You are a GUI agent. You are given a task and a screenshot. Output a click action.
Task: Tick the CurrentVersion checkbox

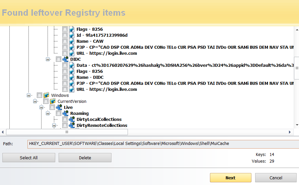pyautogui.click(x=46, y=101)
